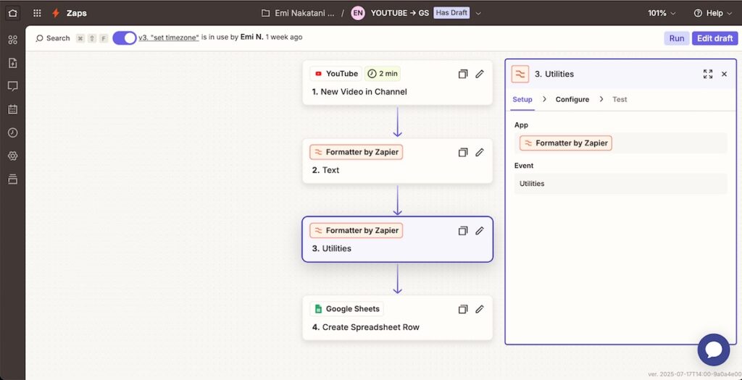742x380 pixels.
Task: Open the Help menu dropdown
Action: [x=713, y=13]
